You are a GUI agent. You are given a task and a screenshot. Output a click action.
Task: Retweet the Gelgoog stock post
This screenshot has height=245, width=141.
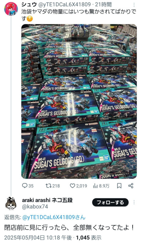(x=52, y=186)
